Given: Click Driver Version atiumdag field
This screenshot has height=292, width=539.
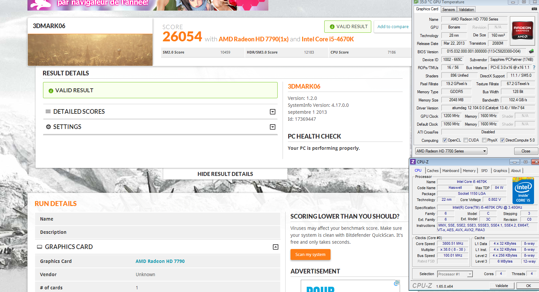Looking at the screenshot, I should click(x=488, y=108).
